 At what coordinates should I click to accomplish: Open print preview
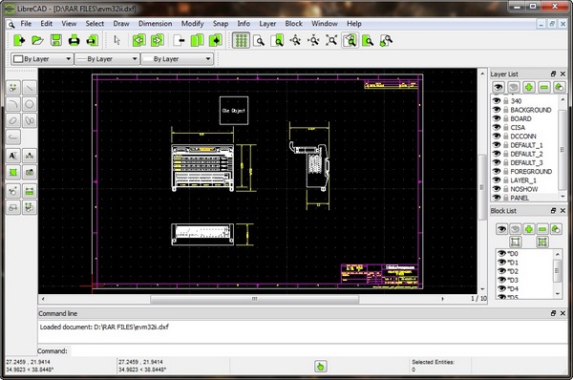click(x=92, y=40)
